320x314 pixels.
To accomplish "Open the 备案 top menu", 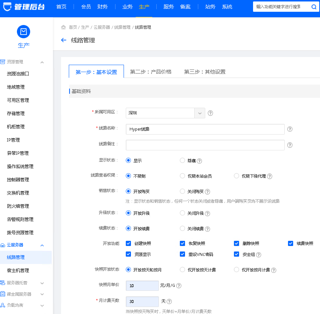I will tap(185, 7).
